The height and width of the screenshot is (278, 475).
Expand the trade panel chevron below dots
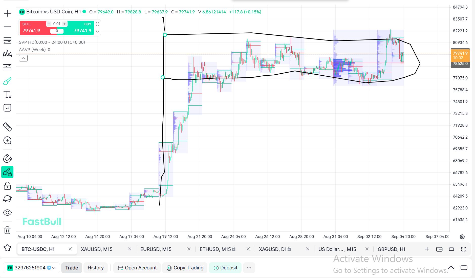[x=97, y=32]
